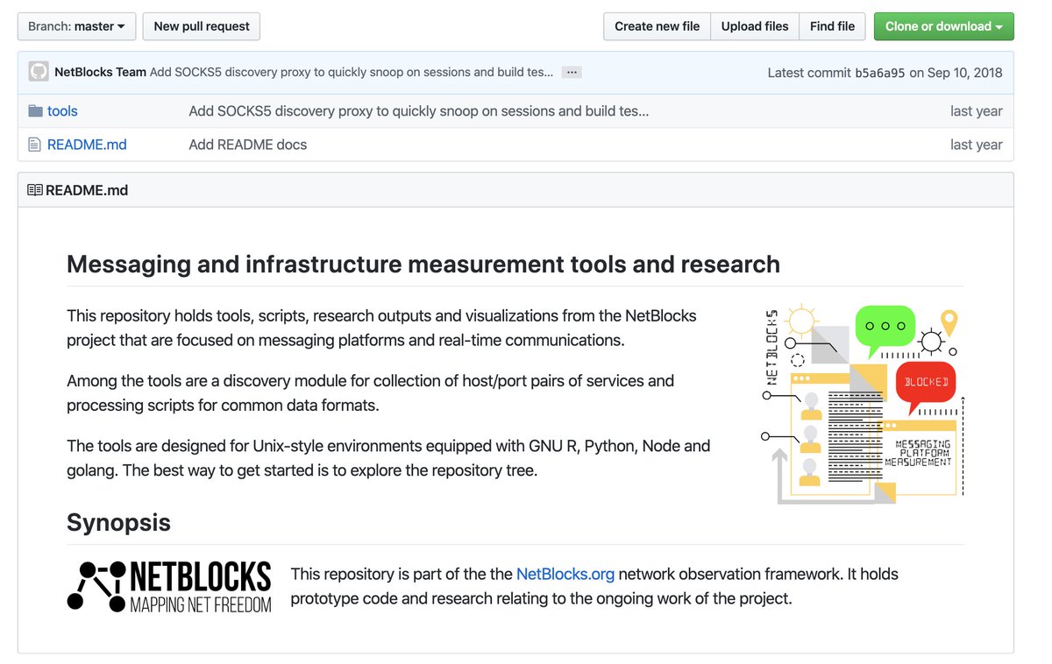Expand the Clone or download menu

pos(943,26)
